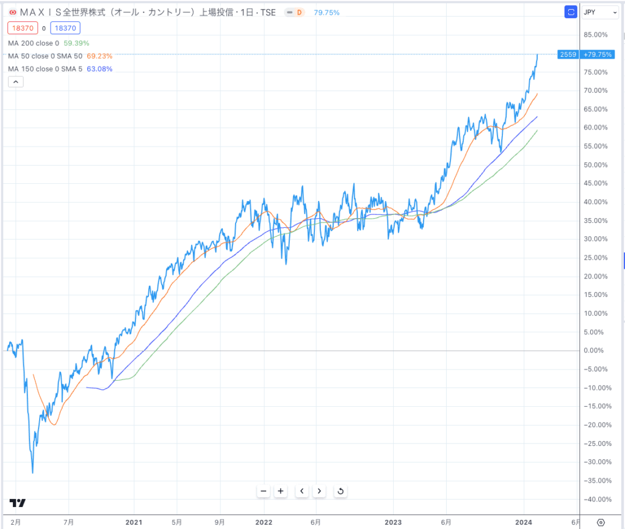Click the red symbol flag icon
Image resolution: width=625 pixels, height=529 pixels.
13,12
